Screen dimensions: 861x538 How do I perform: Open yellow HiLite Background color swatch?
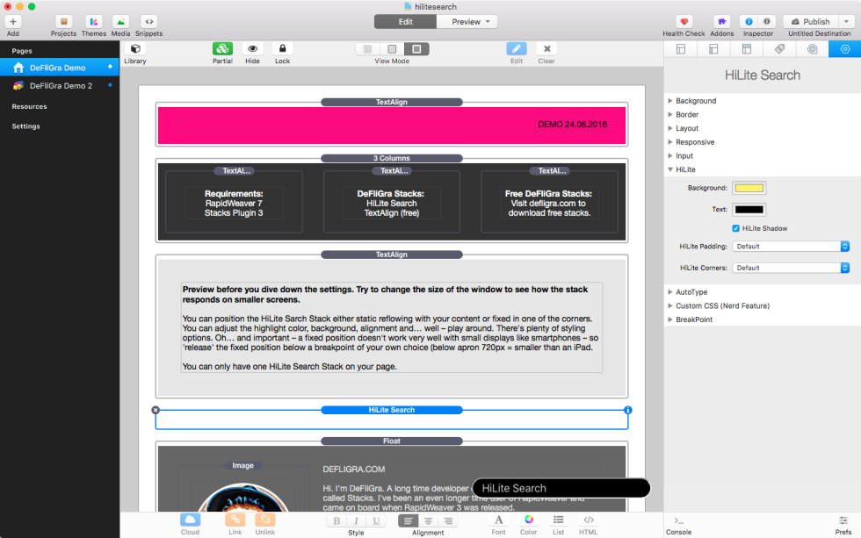coord(749,188)
